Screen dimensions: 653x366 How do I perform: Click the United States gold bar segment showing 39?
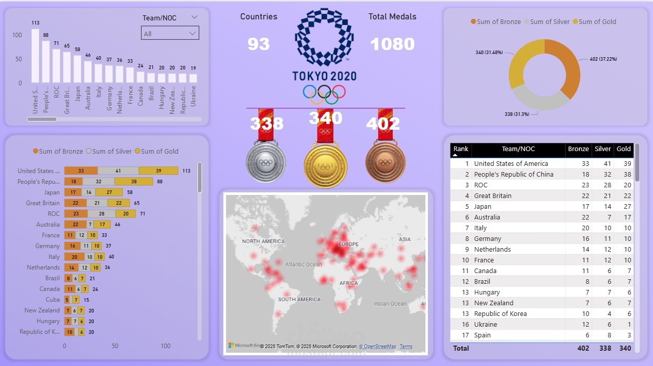pyautogui.click(x=159, y=171)
